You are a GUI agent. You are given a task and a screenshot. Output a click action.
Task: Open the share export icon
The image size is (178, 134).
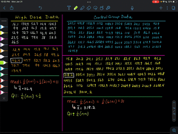point(11,8)
